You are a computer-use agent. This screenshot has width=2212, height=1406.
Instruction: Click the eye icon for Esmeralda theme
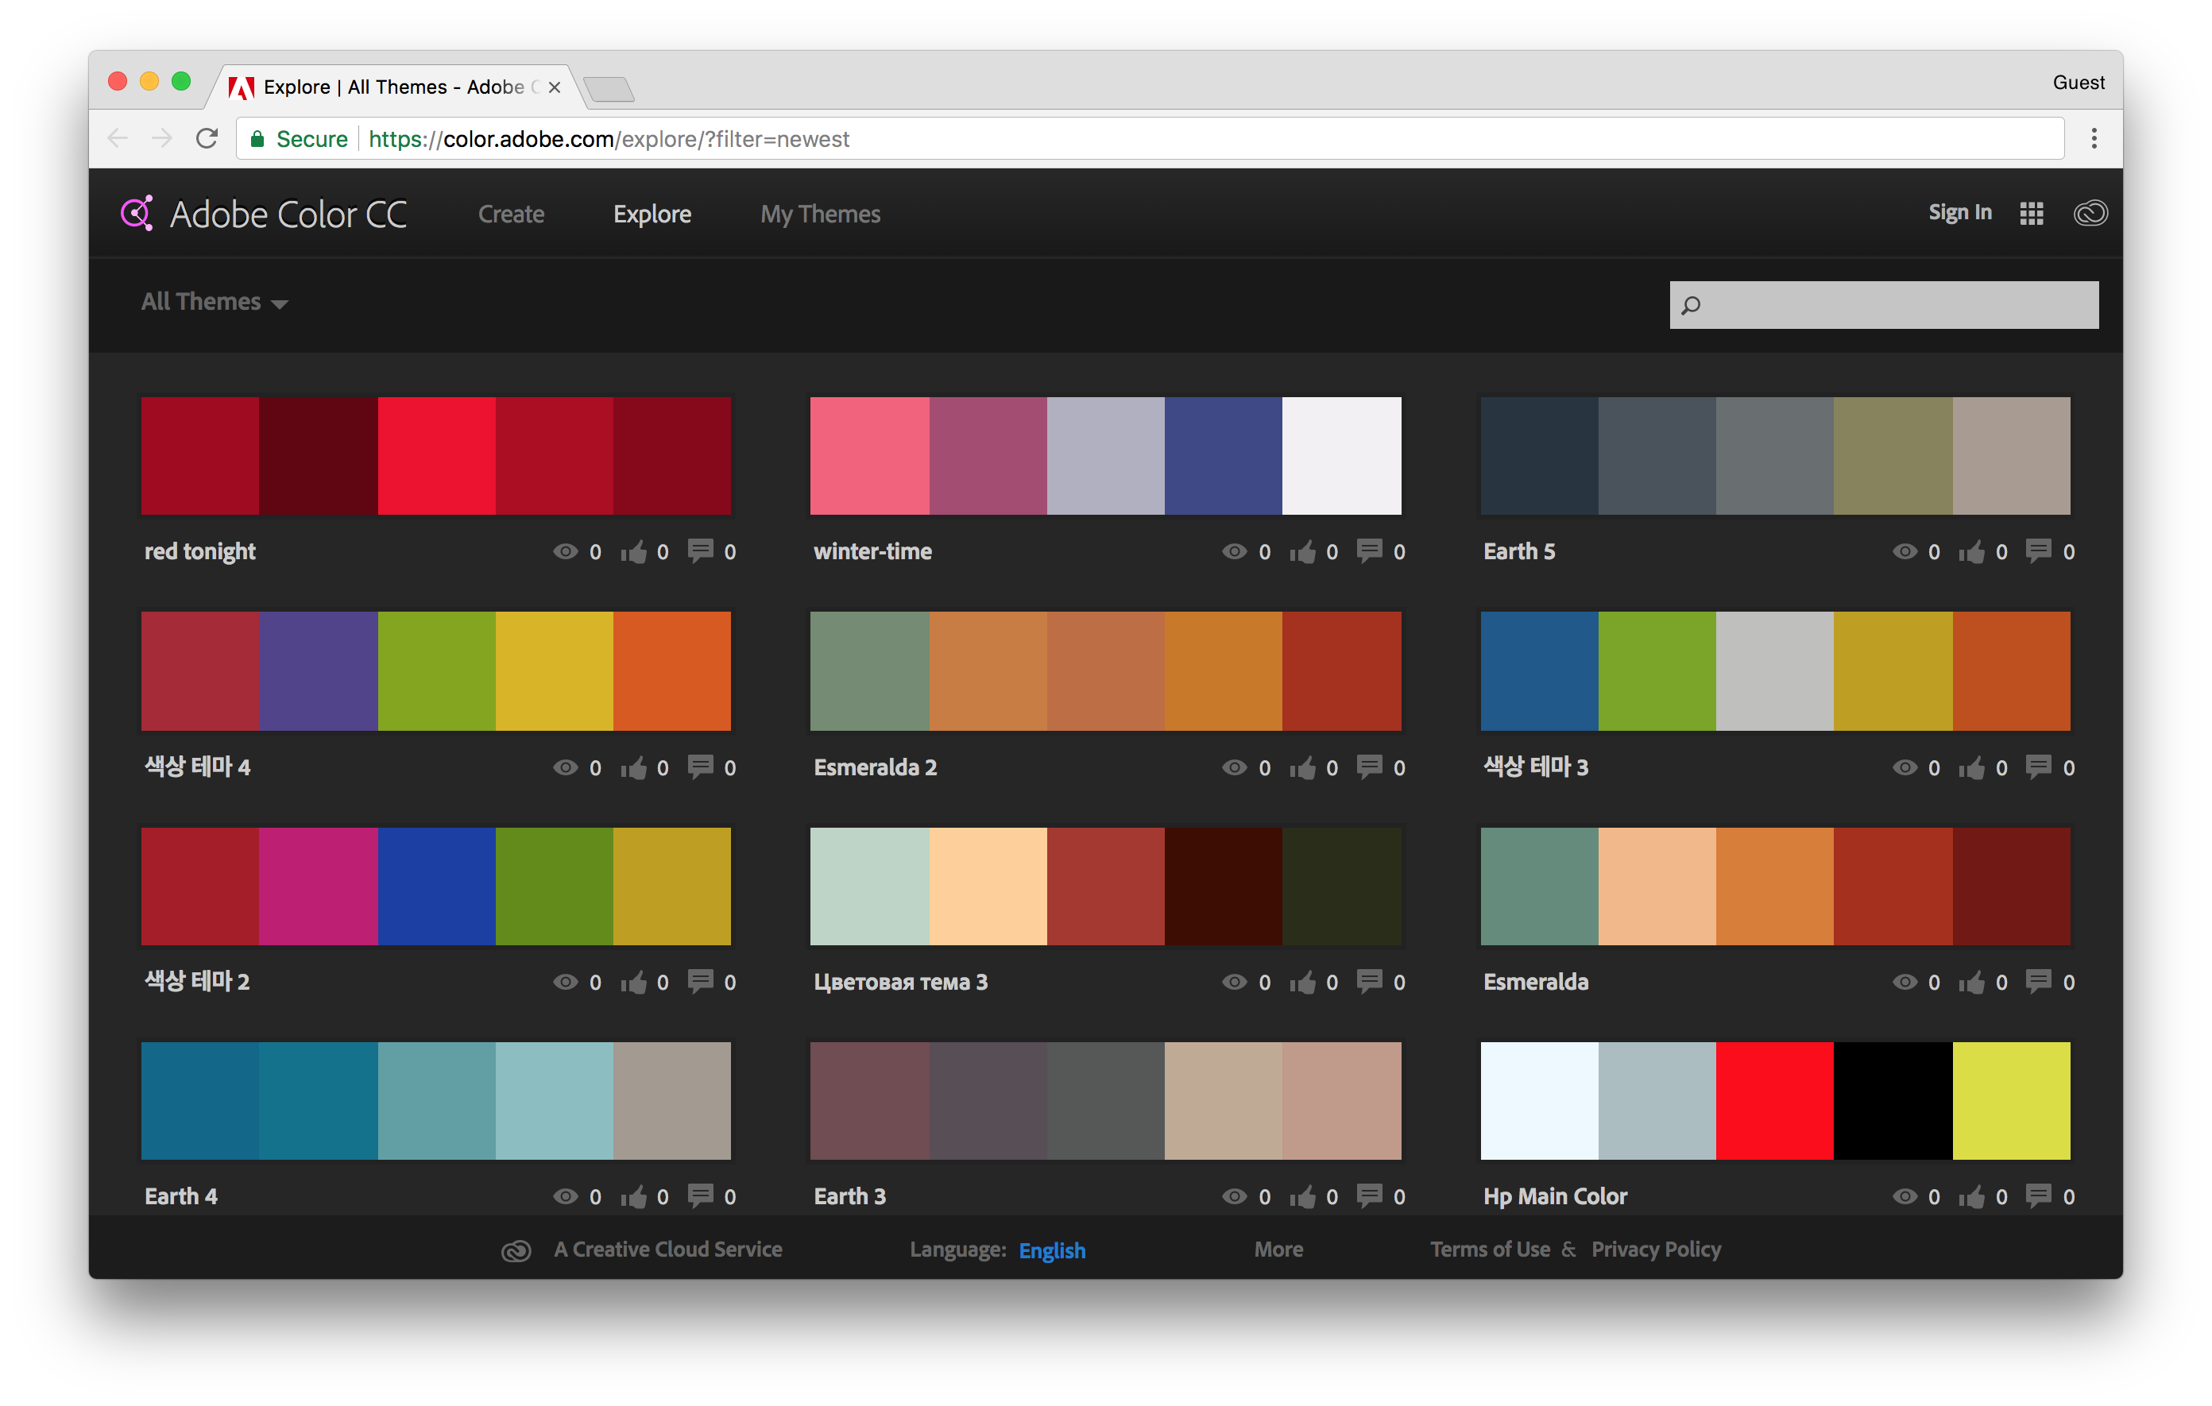point(1905,982)
